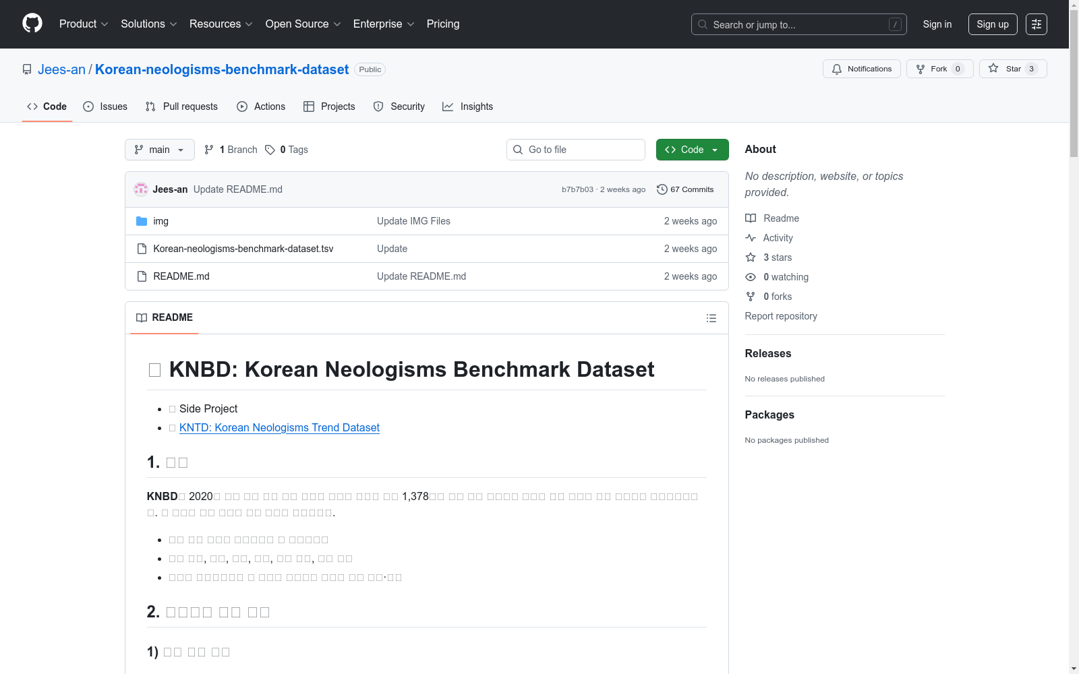Expand the Solutions menu
Image resolution: width=1079 pixels, height=674 pixels.
coord(149,24)
